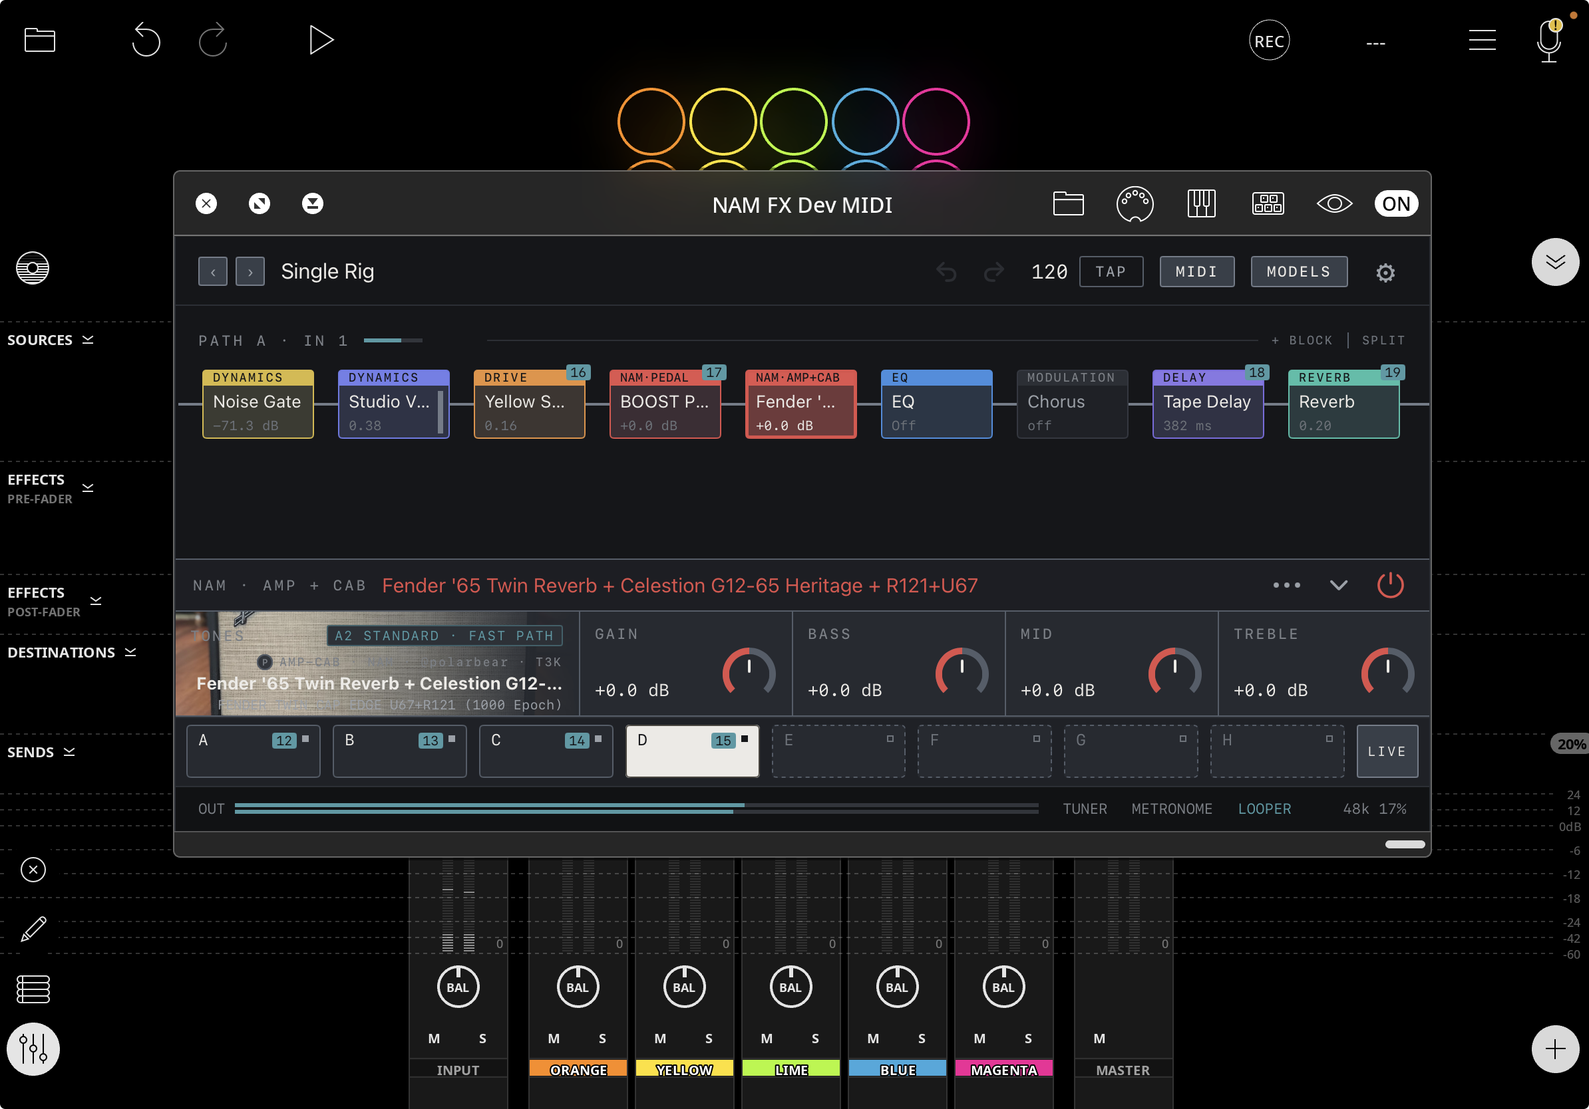Toggle the eye visibility icon in plugin header

point(1333,204)
